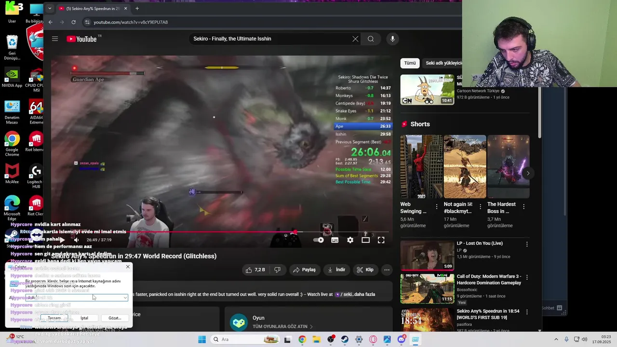This screenshot has width=617, height=347.
Task: Open more actions menu below video
Action: (x=387, y=270)
